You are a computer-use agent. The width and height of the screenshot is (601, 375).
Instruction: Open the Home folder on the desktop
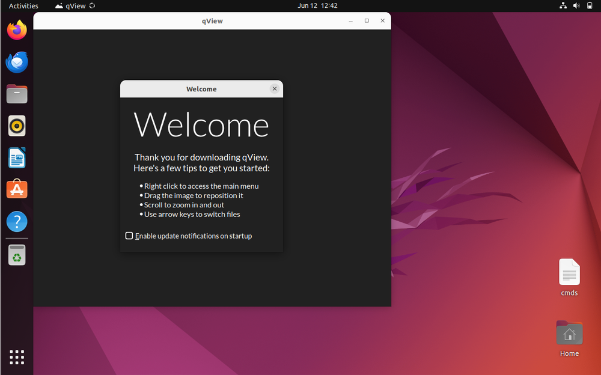click(x=569, y=332)
